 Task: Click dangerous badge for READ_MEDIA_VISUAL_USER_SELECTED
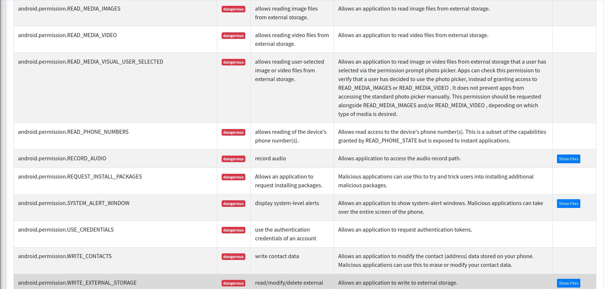[233, 62]
